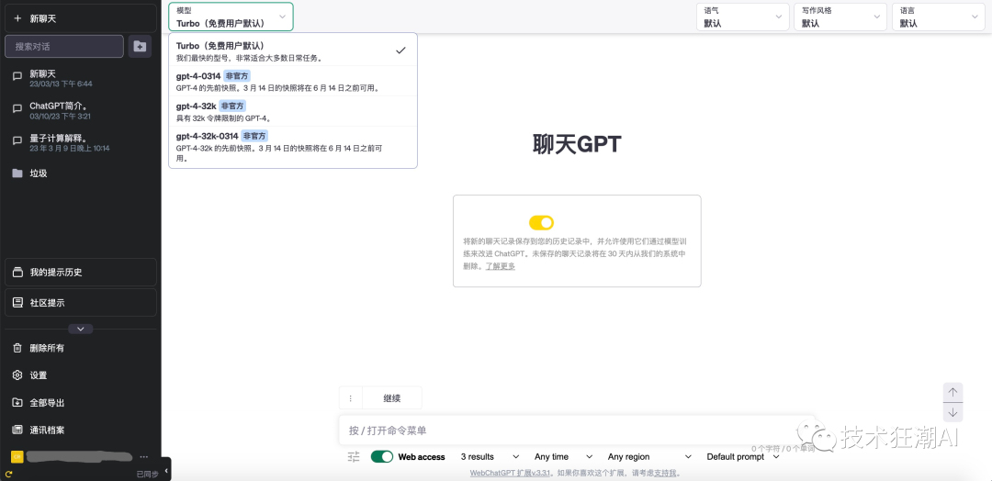Open the ChatGPT简介 conversation
Image resolution: width=992 pixels, height=481 pixels.
coord(80,110)
